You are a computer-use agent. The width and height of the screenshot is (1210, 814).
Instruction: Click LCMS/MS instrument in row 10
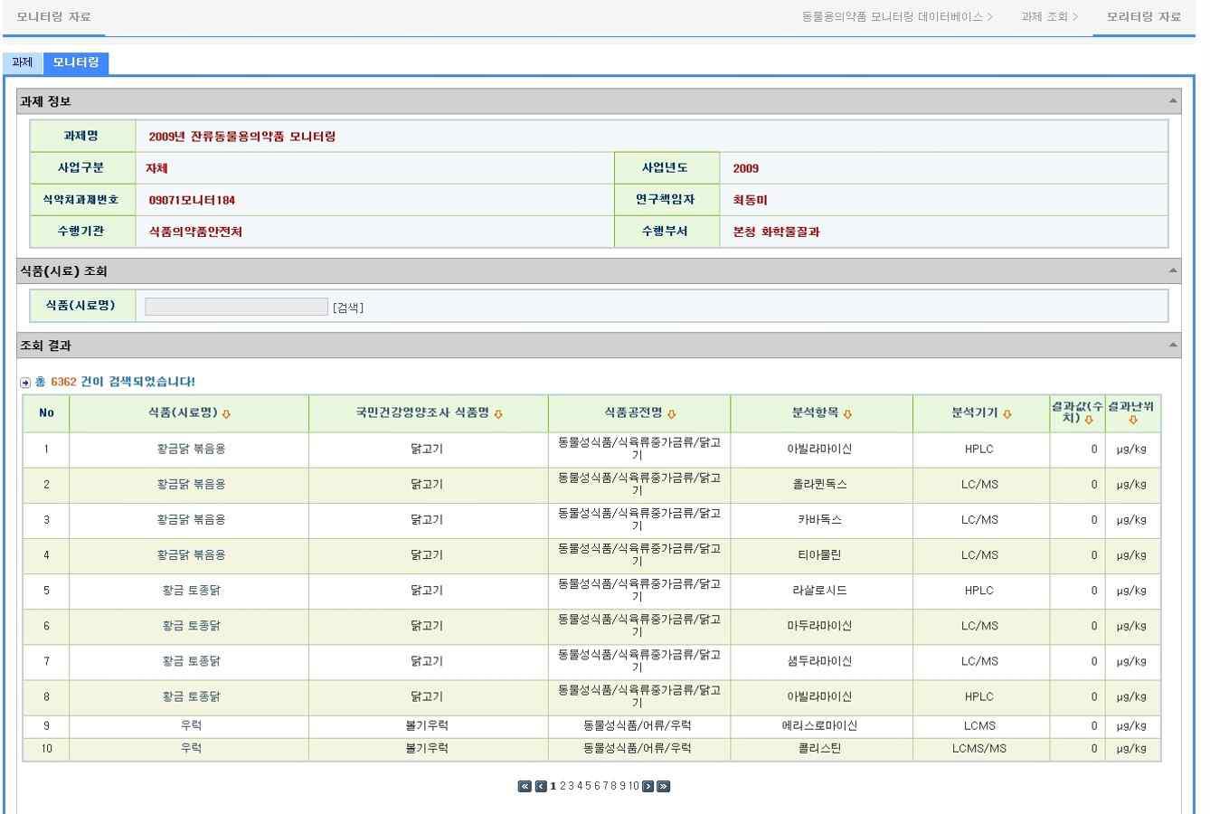(x=979, y=749)
